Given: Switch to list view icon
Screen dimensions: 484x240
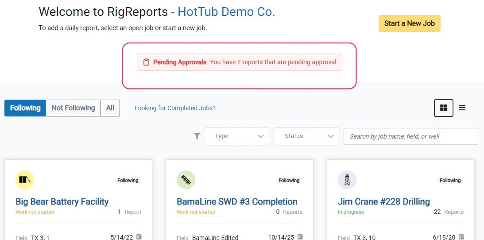Looking at the screenshot, I should (462, 108).
